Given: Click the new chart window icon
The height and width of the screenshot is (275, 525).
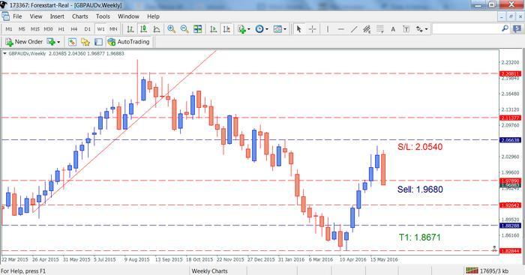Looking at the screenshot, I should (51, 42).
